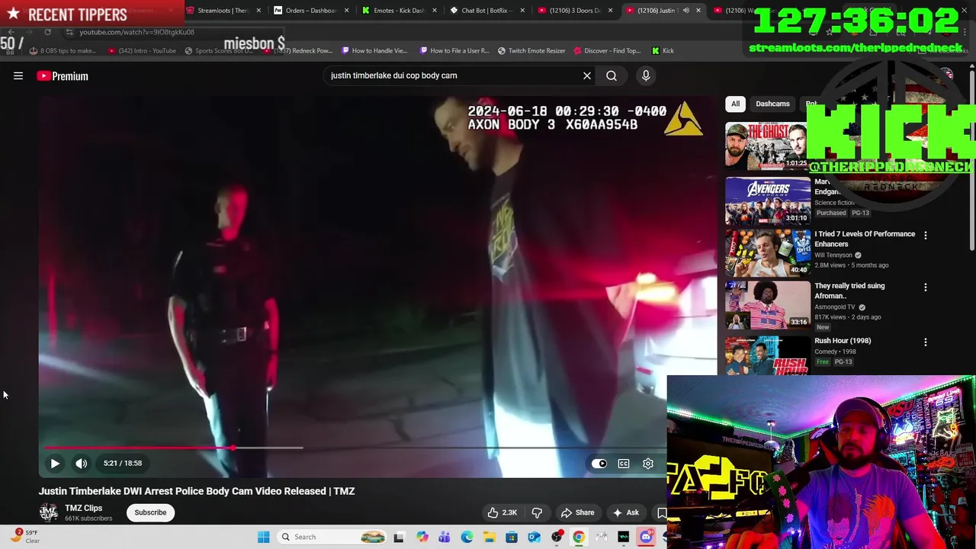Open more options for Rush Hour
The width and height of the screenshot is (976, 549).
(x=926, y=342)
